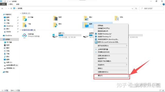Viewport: 165px width, 92px height.
Task: Expand the ribbon with the chevron
Action: pyautogui.click(x=161, y=4)
